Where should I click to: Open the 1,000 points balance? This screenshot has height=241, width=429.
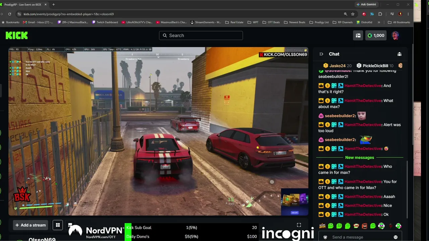tap(376, 35)
